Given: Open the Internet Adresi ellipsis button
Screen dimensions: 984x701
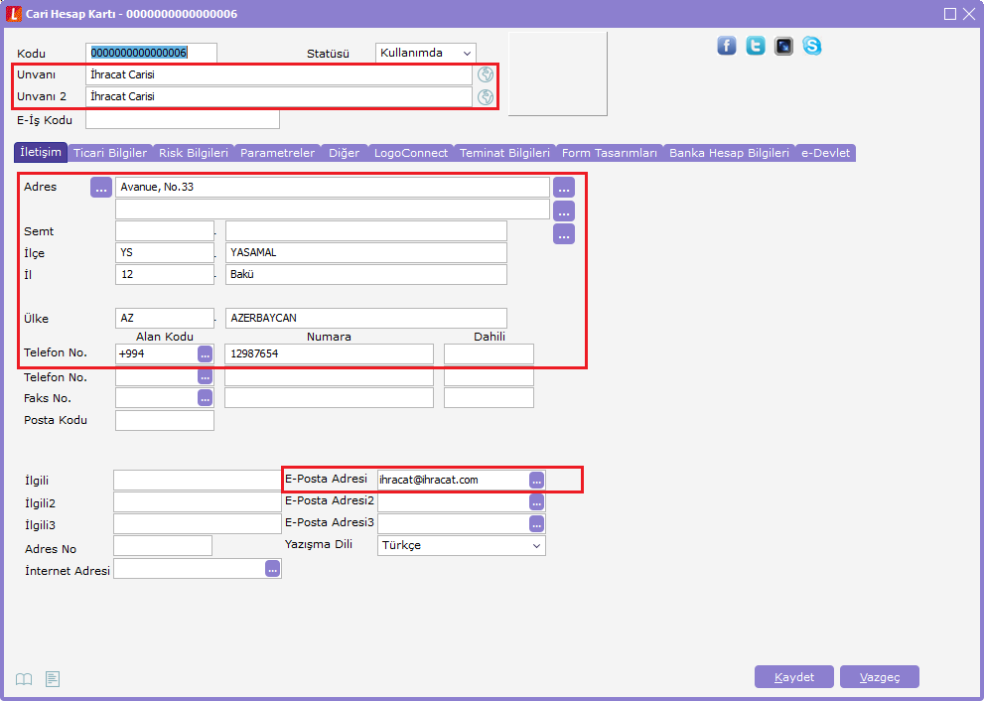Looking at the screenshot, I should [x=272, y=569].
